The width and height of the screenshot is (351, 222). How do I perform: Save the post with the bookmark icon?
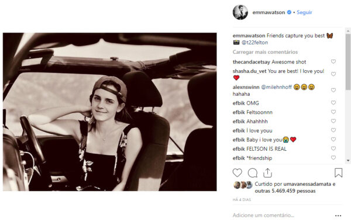339,173
